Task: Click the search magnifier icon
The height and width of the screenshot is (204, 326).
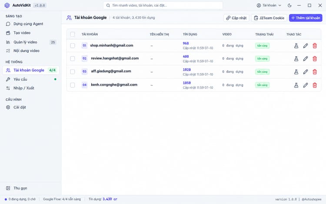Action: tap(108, 5)
